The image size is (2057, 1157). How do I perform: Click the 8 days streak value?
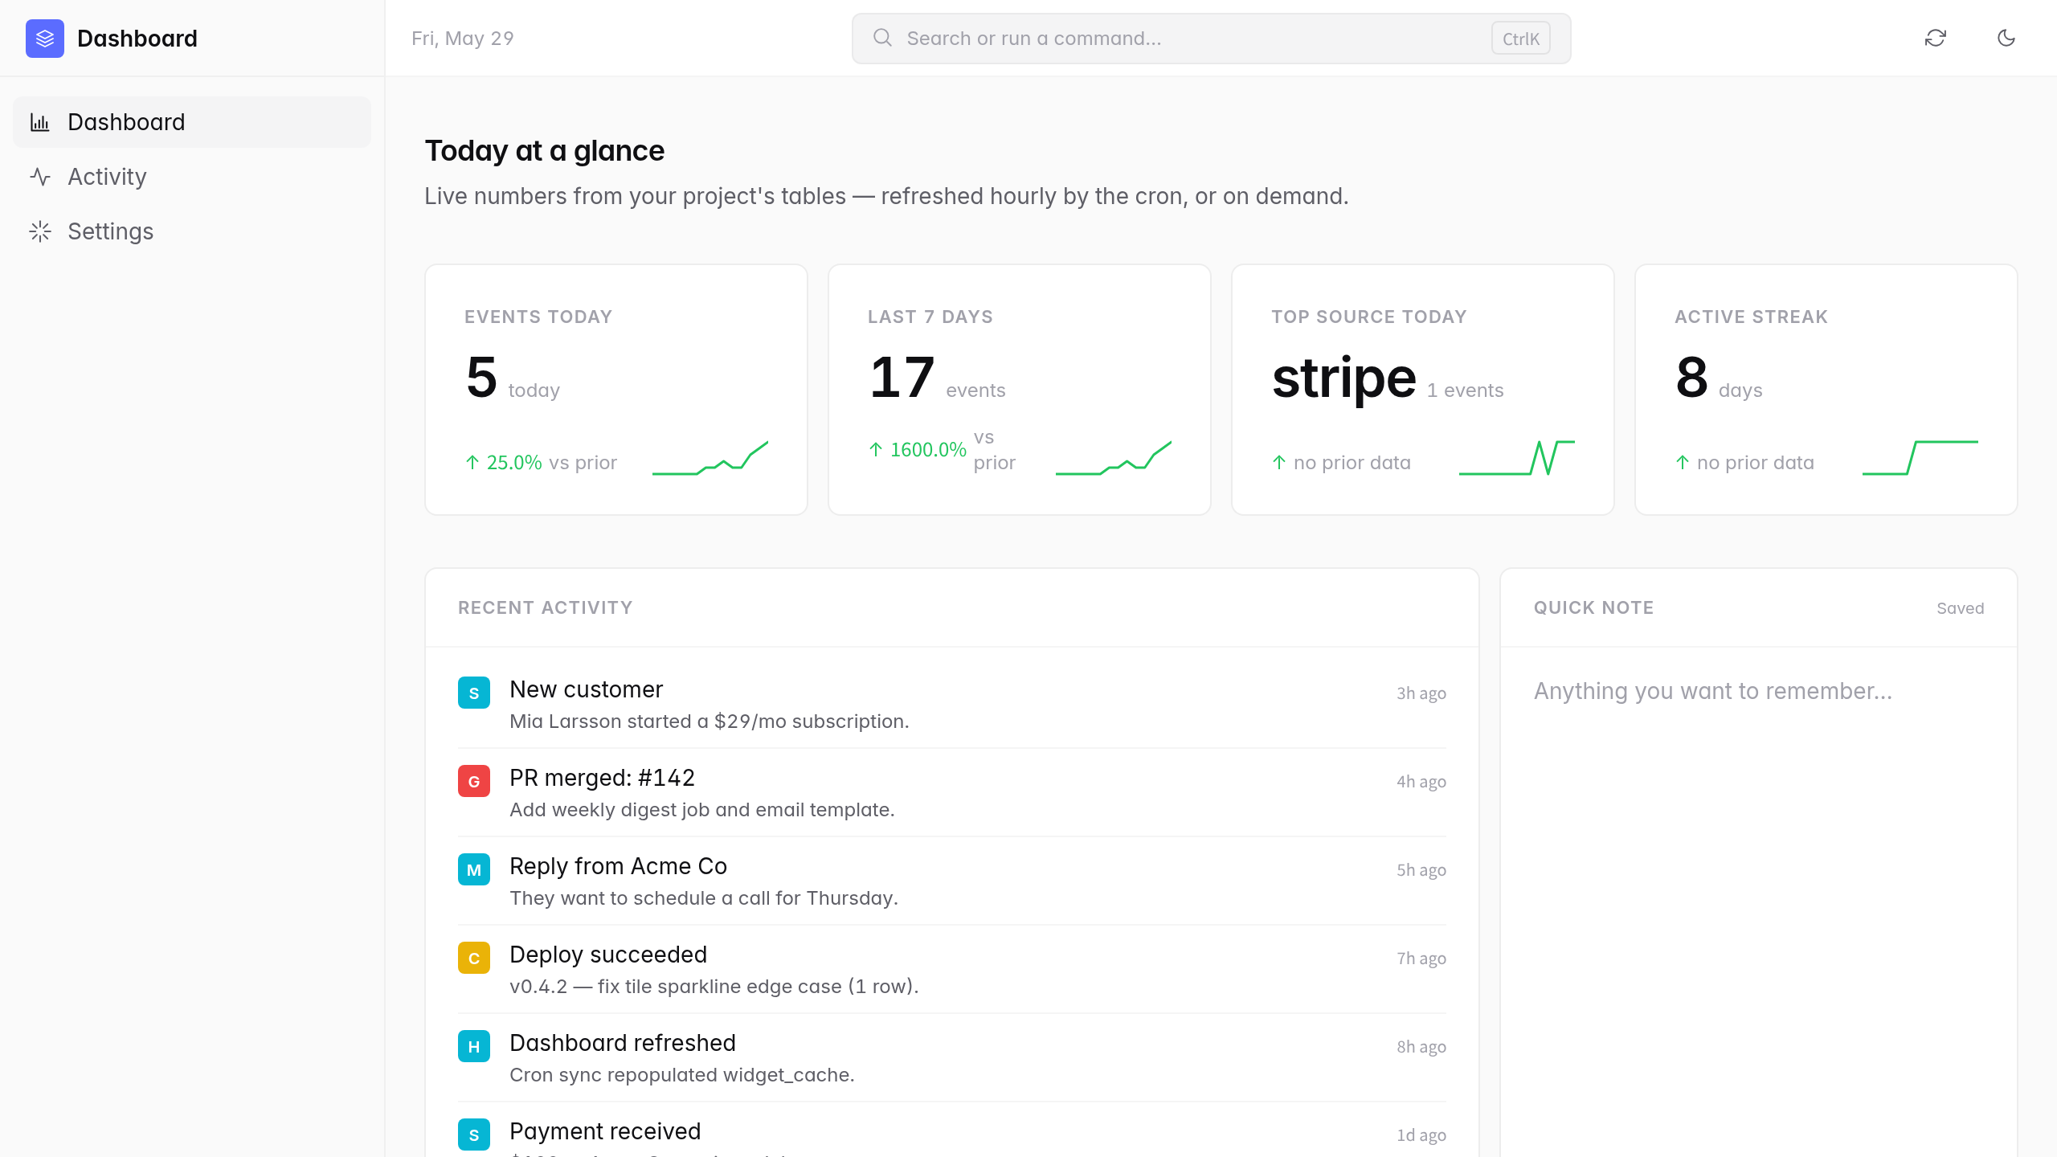pyautogui.click(x=1719, y=378)
